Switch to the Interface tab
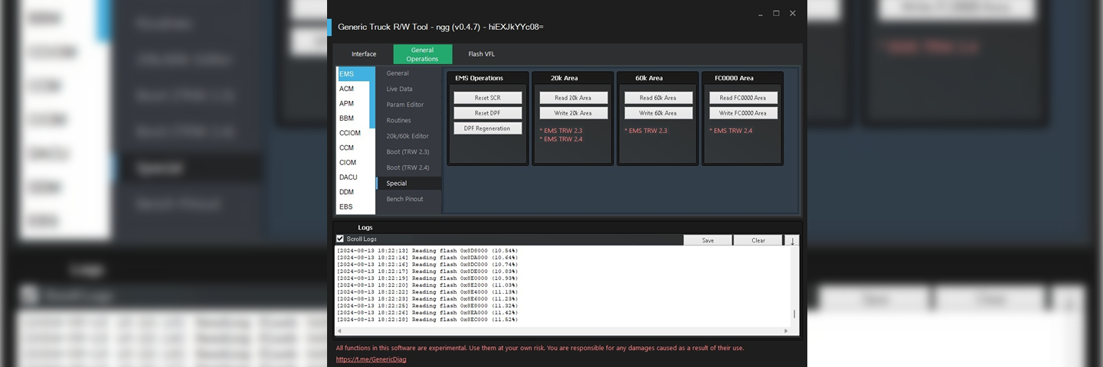Image resolution: width=1103 pixels, height=367 pixels. pyautogui.click(x=364, y=54)
